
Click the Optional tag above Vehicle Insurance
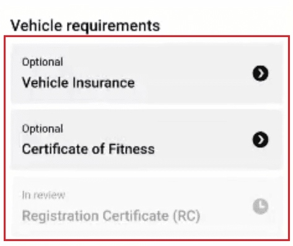[x=43, y=62]
